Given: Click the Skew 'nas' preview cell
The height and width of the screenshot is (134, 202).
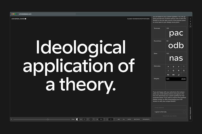Looking at the screenshot, I should coord(176,58).
